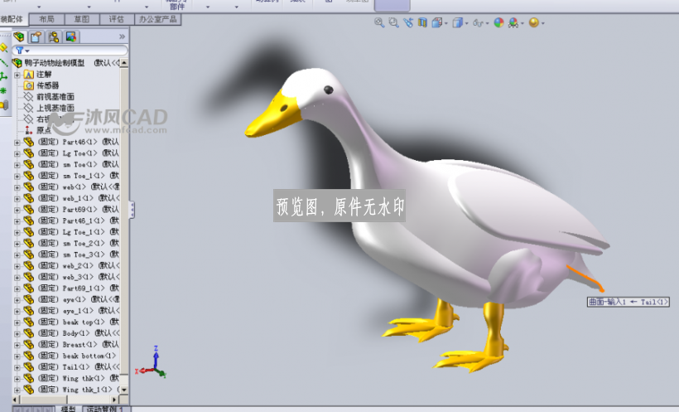Click the Part46_1<1> component icon
Viewport: 679px width, 412px height.
pos(29,221)
